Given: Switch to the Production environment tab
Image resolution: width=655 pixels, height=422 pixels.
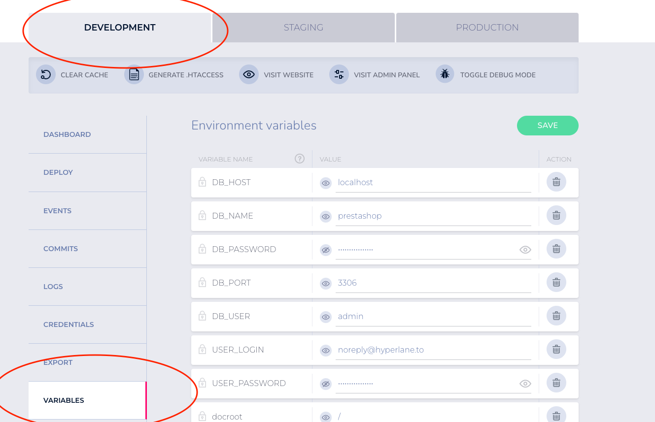Looking at the screenshot, I should coord(487,28).
